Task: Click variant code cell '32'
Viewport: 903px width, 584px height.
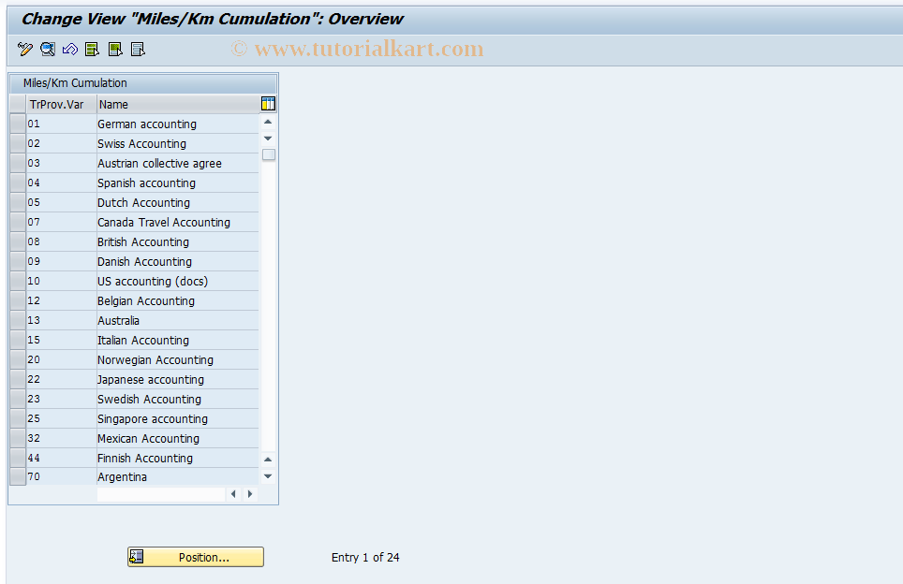Action: [x=61, y=438]
